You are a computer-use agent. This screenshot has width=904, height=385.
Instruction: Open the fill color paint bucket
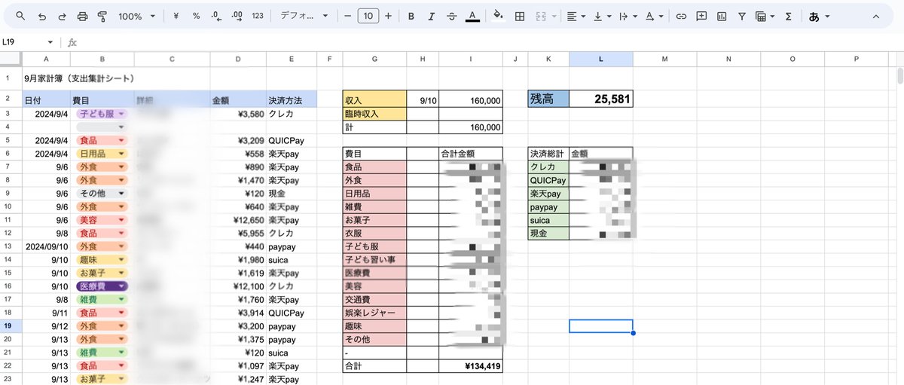click(498, 16)
